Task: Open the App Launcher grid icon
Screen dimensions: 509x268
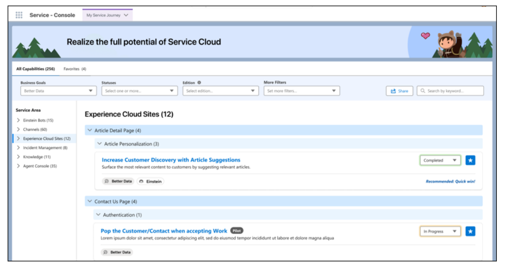Action: [19, 15]
